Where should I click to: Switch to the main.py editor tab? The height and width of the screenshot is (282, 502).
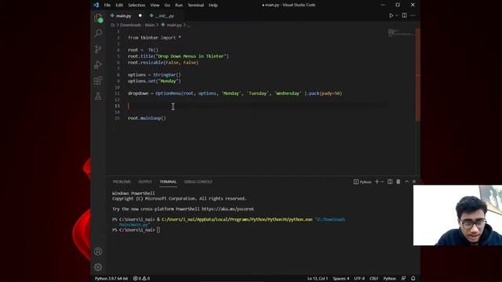click(x=124, y=16)
